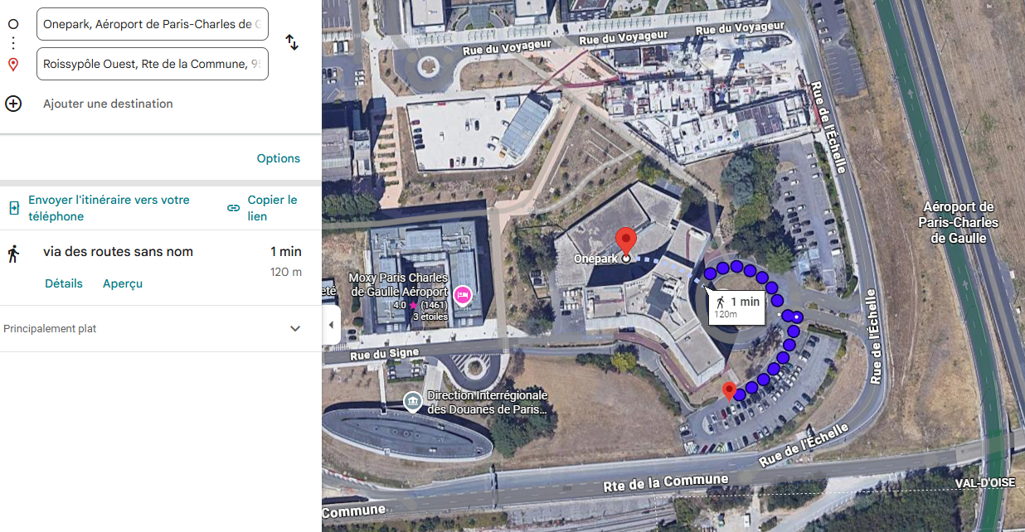
Task: Click the add destination plus icon
Action: click(13, 104)
